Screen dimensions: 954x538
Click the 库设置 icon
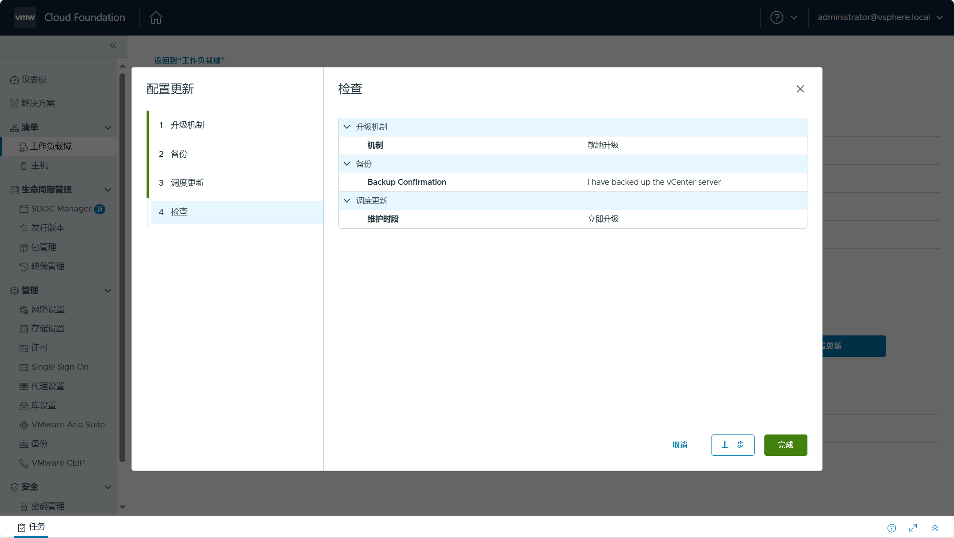click(24, 406)
